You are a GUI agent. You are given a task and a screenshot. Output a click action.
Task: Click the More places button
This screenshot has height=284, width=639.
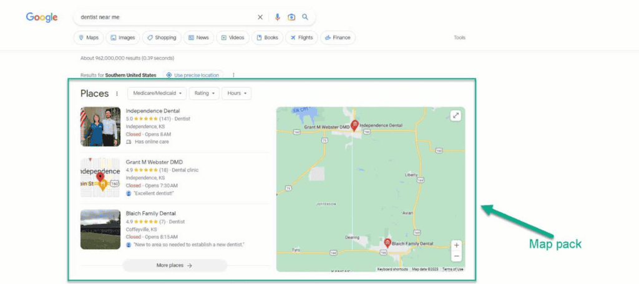tap(175, 265)
